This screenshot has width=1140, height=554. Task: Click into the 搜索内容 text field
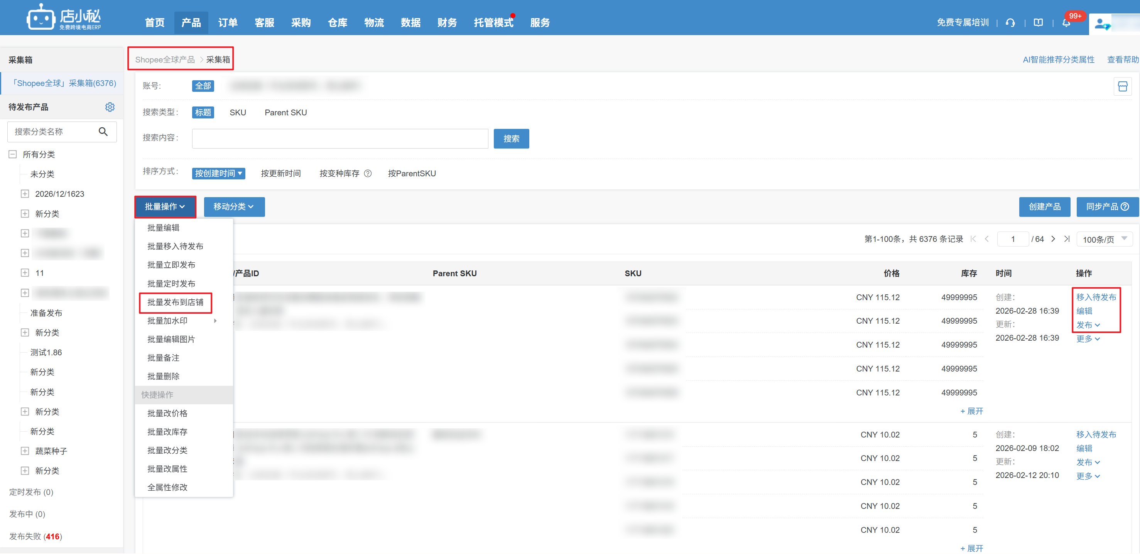(339, 138)
